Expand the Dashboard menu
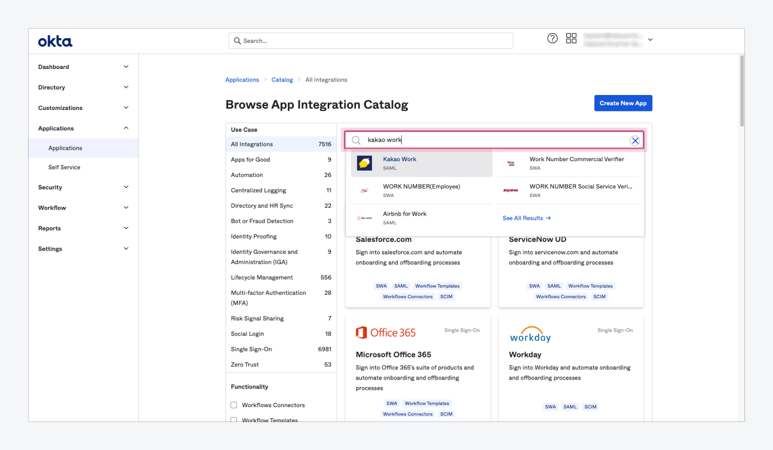 pyautogui.click(x=83, y=67)
